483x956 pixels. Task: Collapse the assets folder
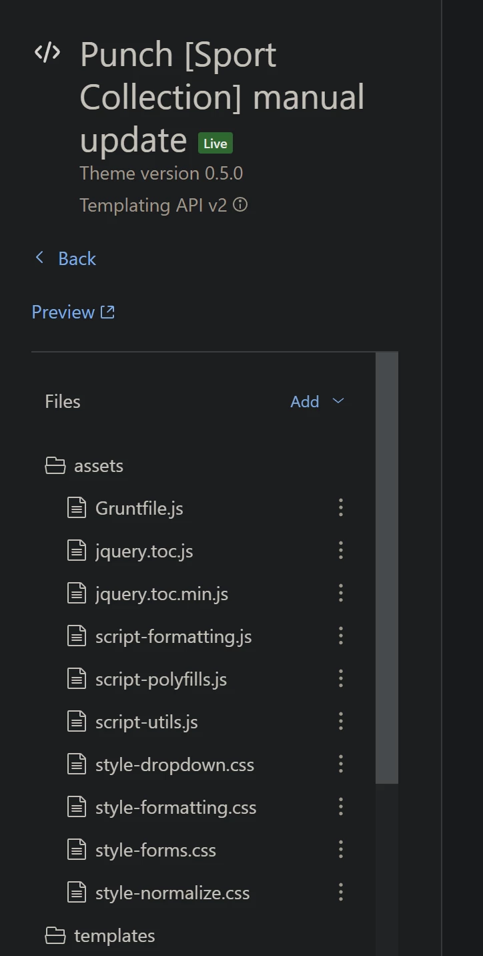coord(99,465)
